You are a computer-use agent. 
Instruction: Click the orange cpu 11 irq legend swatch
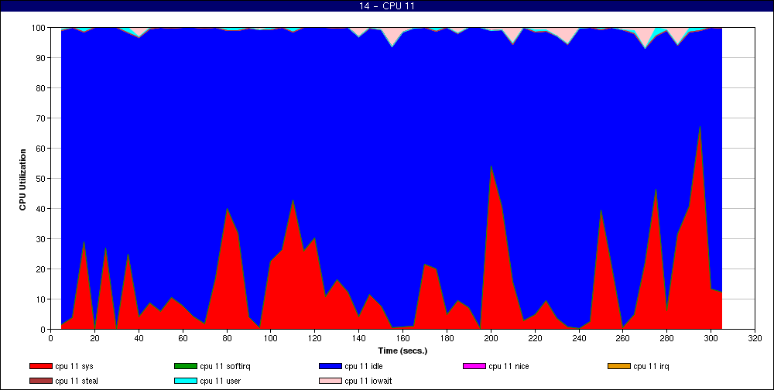(x=618, y=366)
